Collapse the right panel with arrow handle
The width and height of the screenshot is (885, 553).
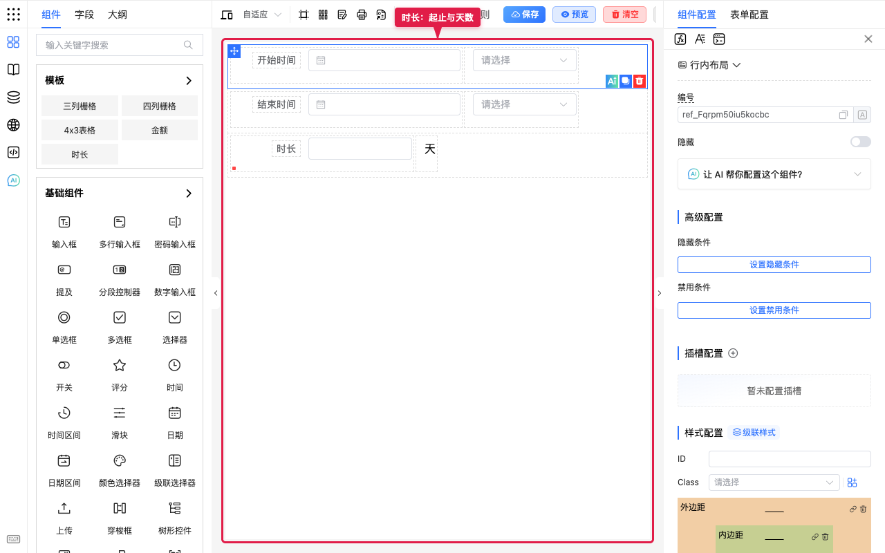pyautogui.click(x=659, y=293)
